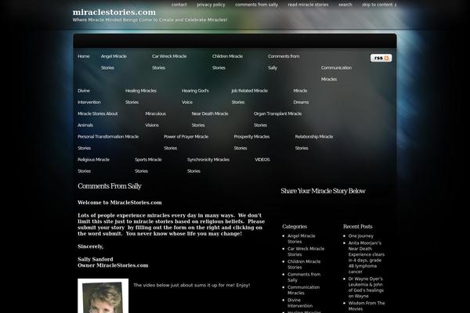This screenshot has height=313, width=470.
Task: Open Relationship Miracle Stories menu item
Action: [x=314, y=142]
